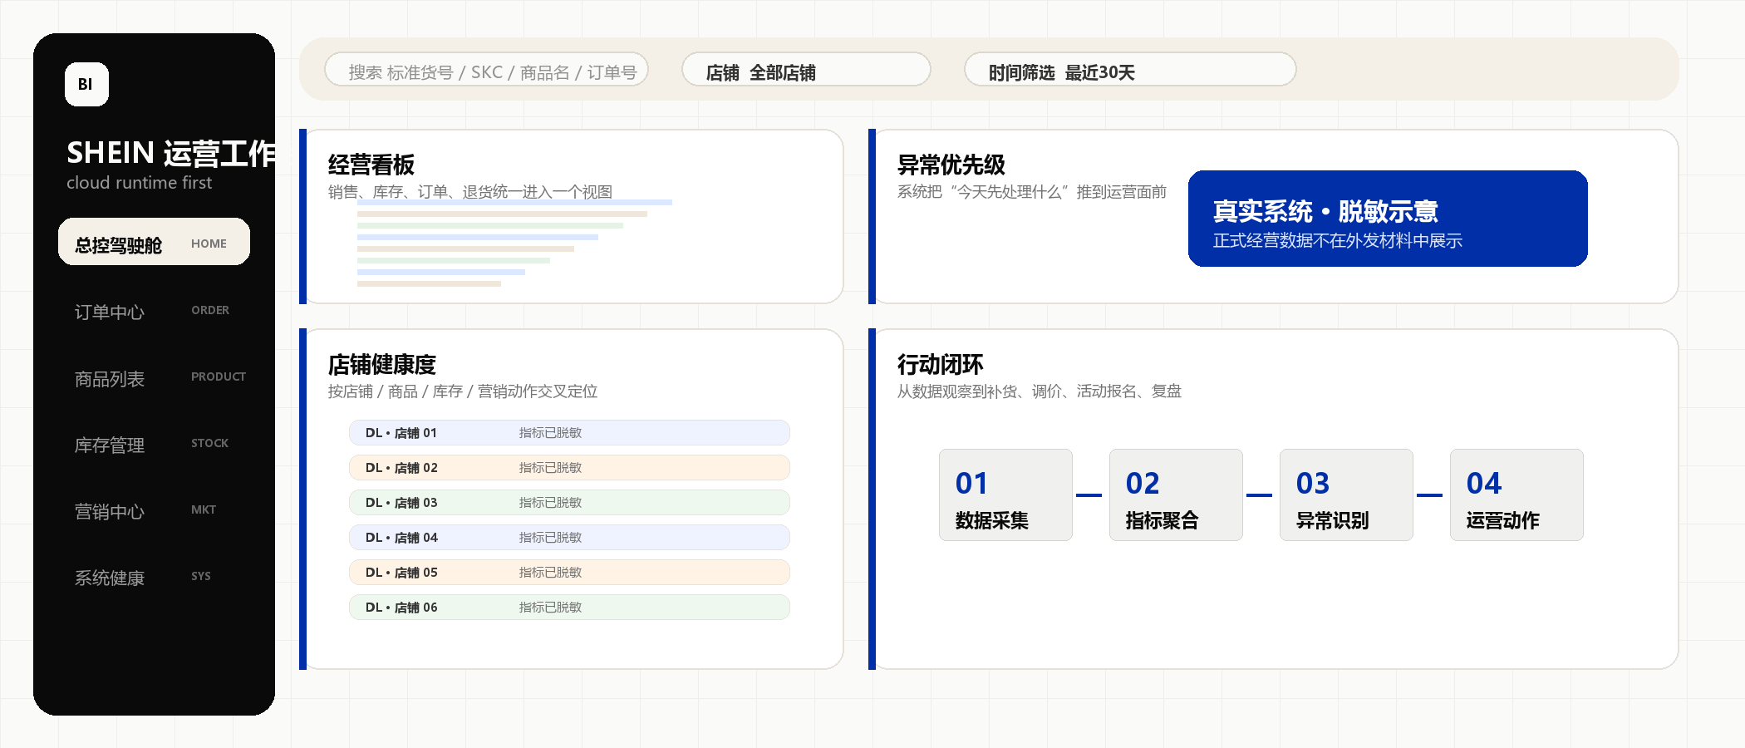The height and width of the screenshot is (748, 1745).
Task: Select row DL · 店铺 04
Action: click(569, 538)
